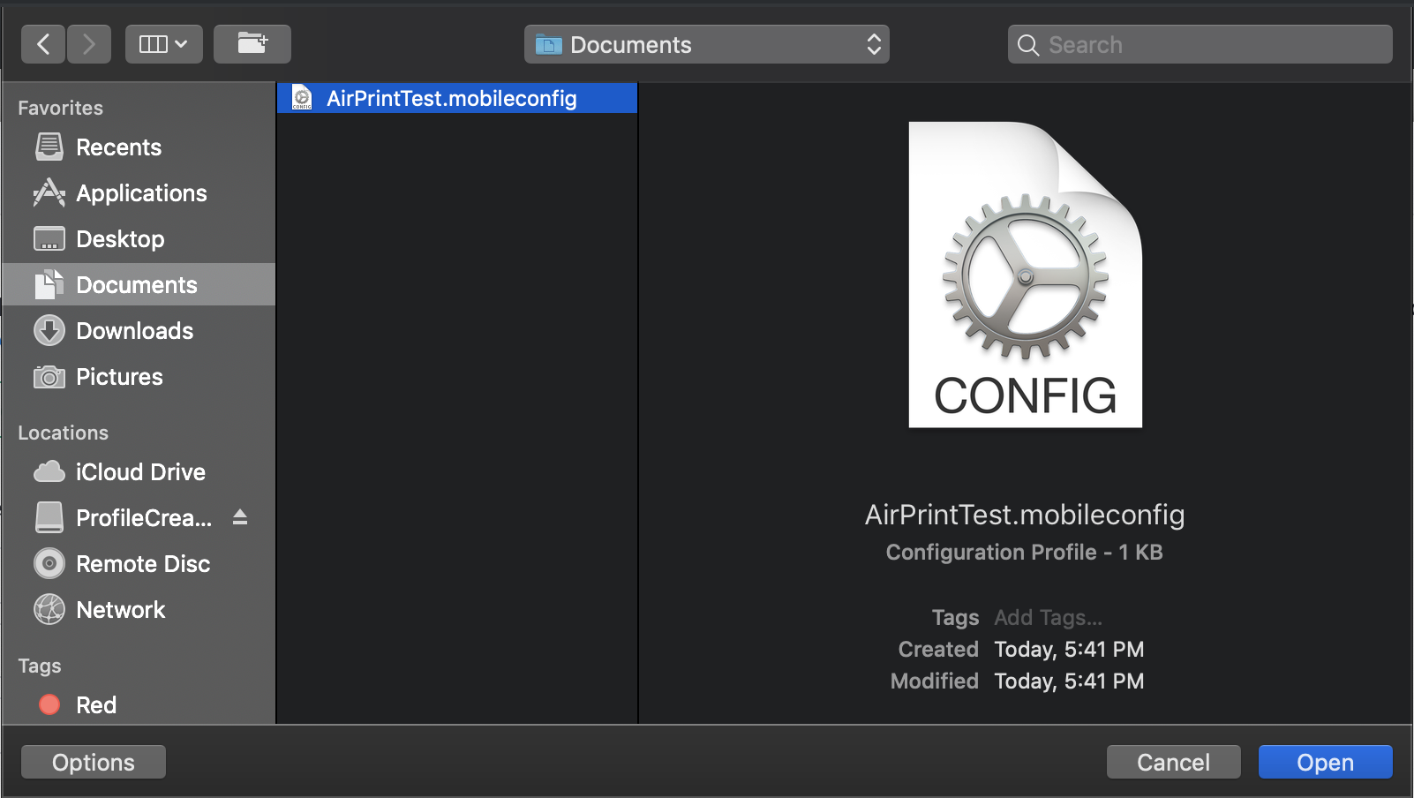Open Pictures in the sidebar
Screen dimensions: 1414x798
tap(139, 377)
